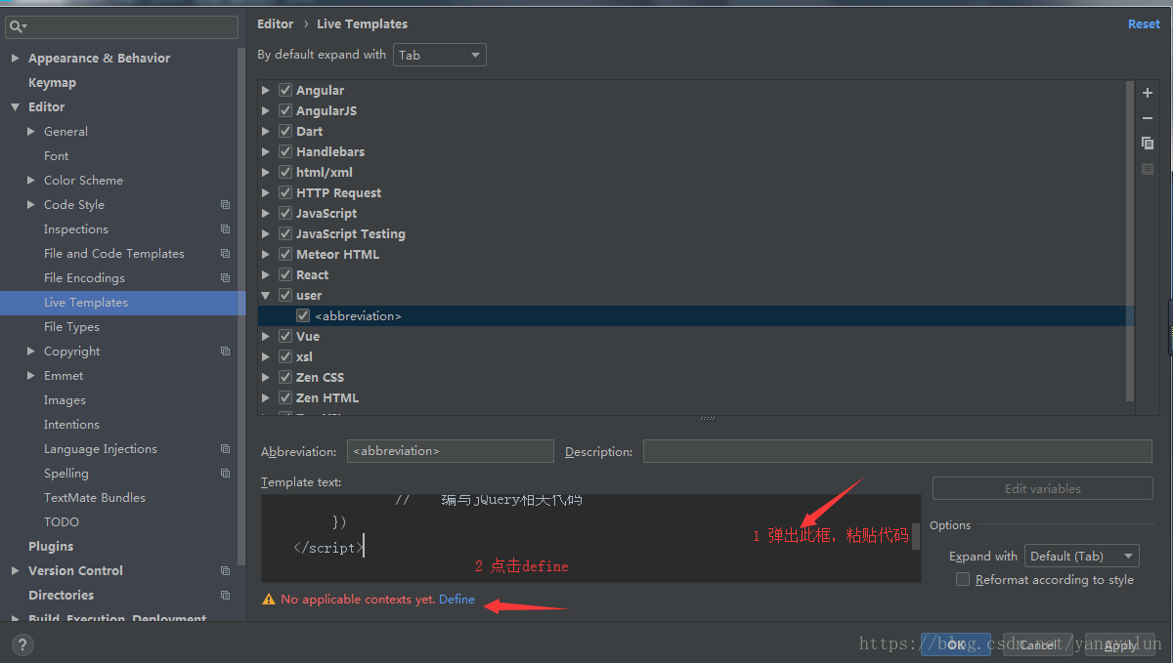
Task: Click the Reset link
Action: [1144, 24]
